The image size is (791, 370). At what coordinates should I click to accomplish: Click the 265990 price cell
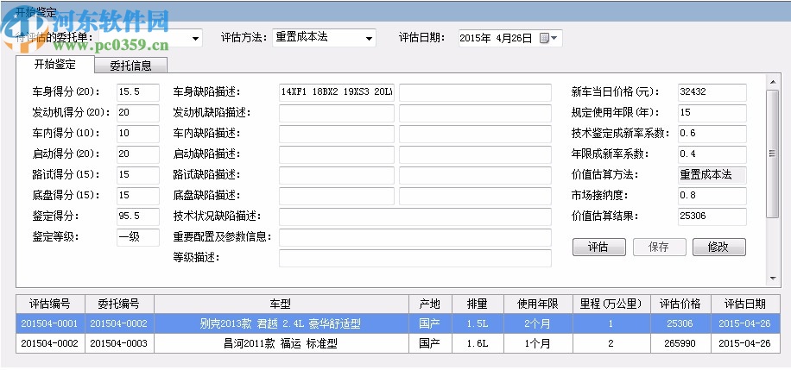(x=680, y=344)
